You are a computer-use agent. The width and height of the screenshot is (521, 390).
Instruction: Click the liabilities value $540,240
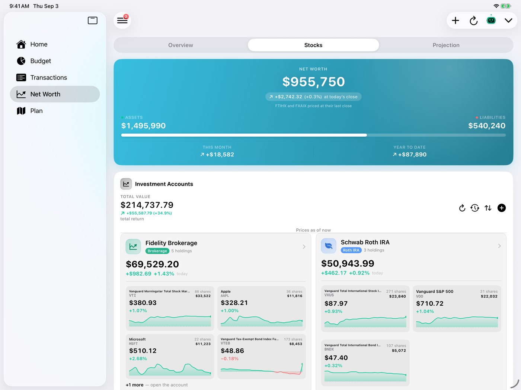487,126
